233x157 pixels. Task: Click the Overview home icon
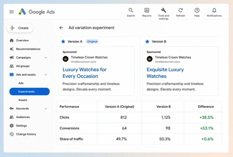pos(12,40)
